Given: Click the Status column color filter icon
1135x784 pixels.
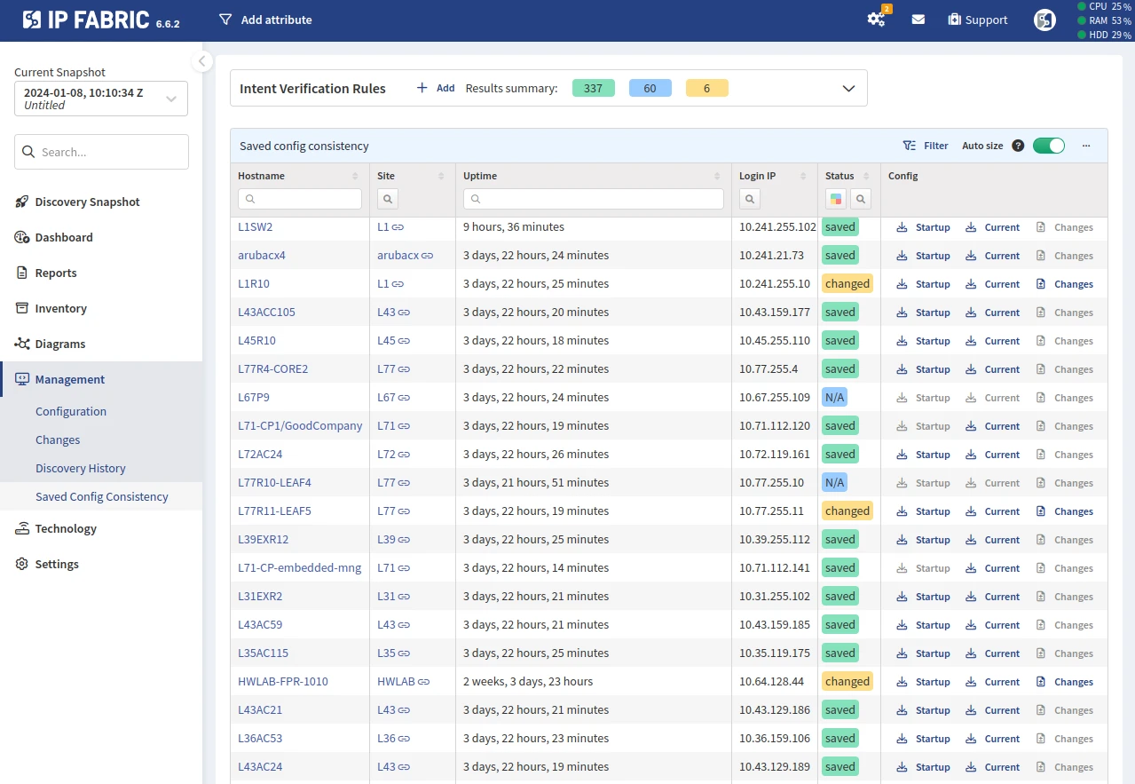Looking at the screenshot, I should tap(835, 199).
